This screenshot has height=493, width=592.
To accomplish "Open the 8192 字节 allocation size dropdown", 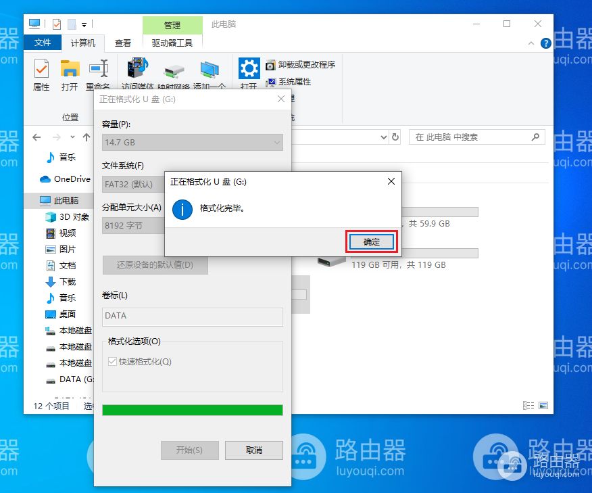I will pyautogui.click(x=133, y=225).
